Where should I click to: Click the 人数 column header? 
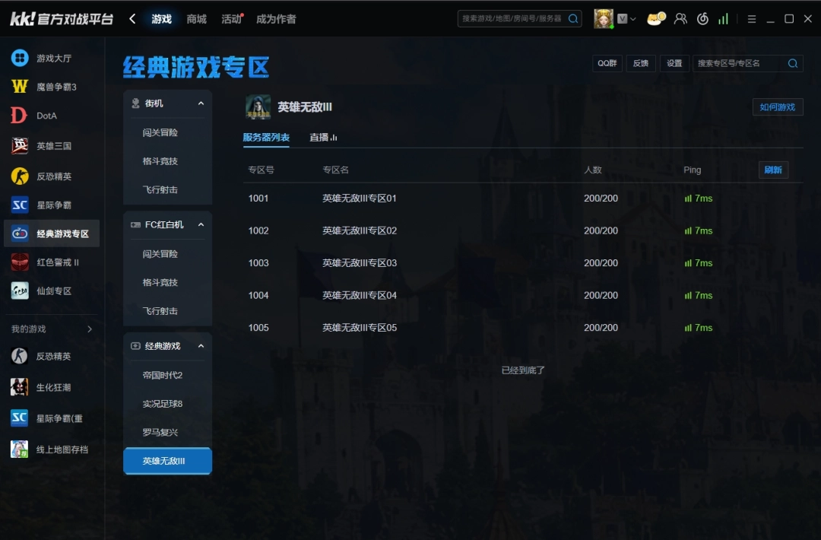593,170
